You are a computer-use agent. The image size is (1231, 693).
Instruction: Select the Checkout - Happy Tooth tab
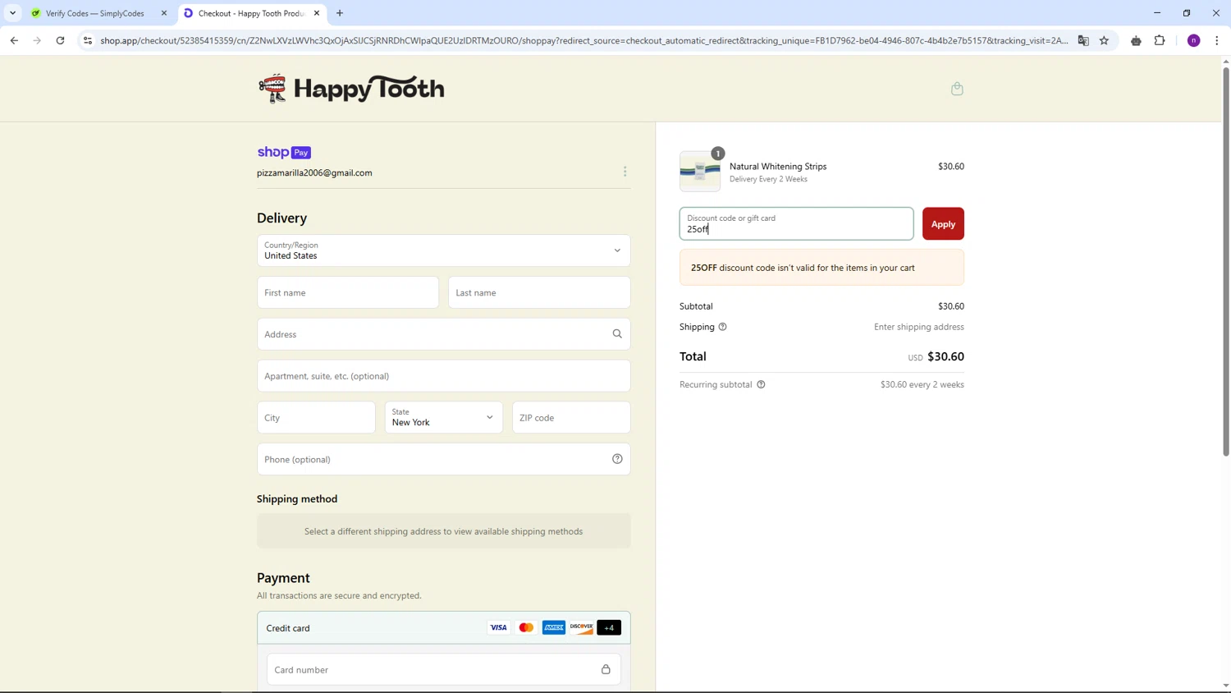click(250, 13)
